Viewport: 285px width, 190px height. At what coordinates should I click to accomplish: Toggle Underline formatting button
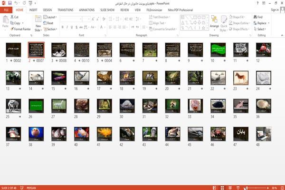[x=72, y=27]
